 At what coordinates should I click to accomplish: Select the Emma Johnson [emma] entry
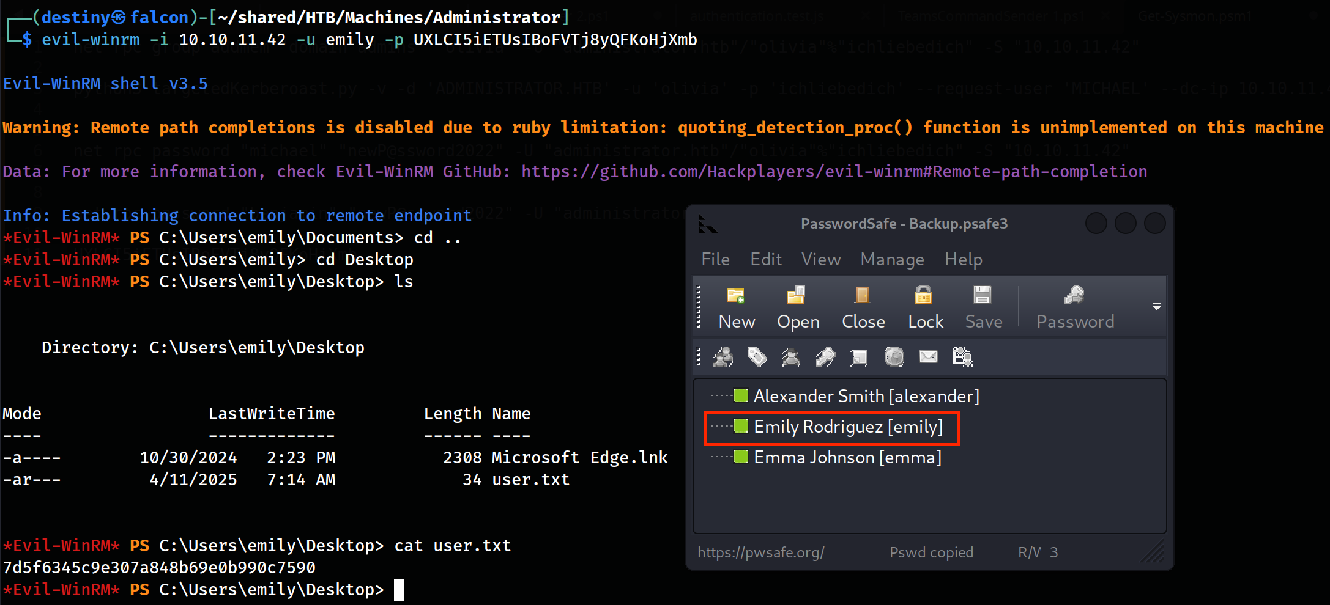point(847,458)
